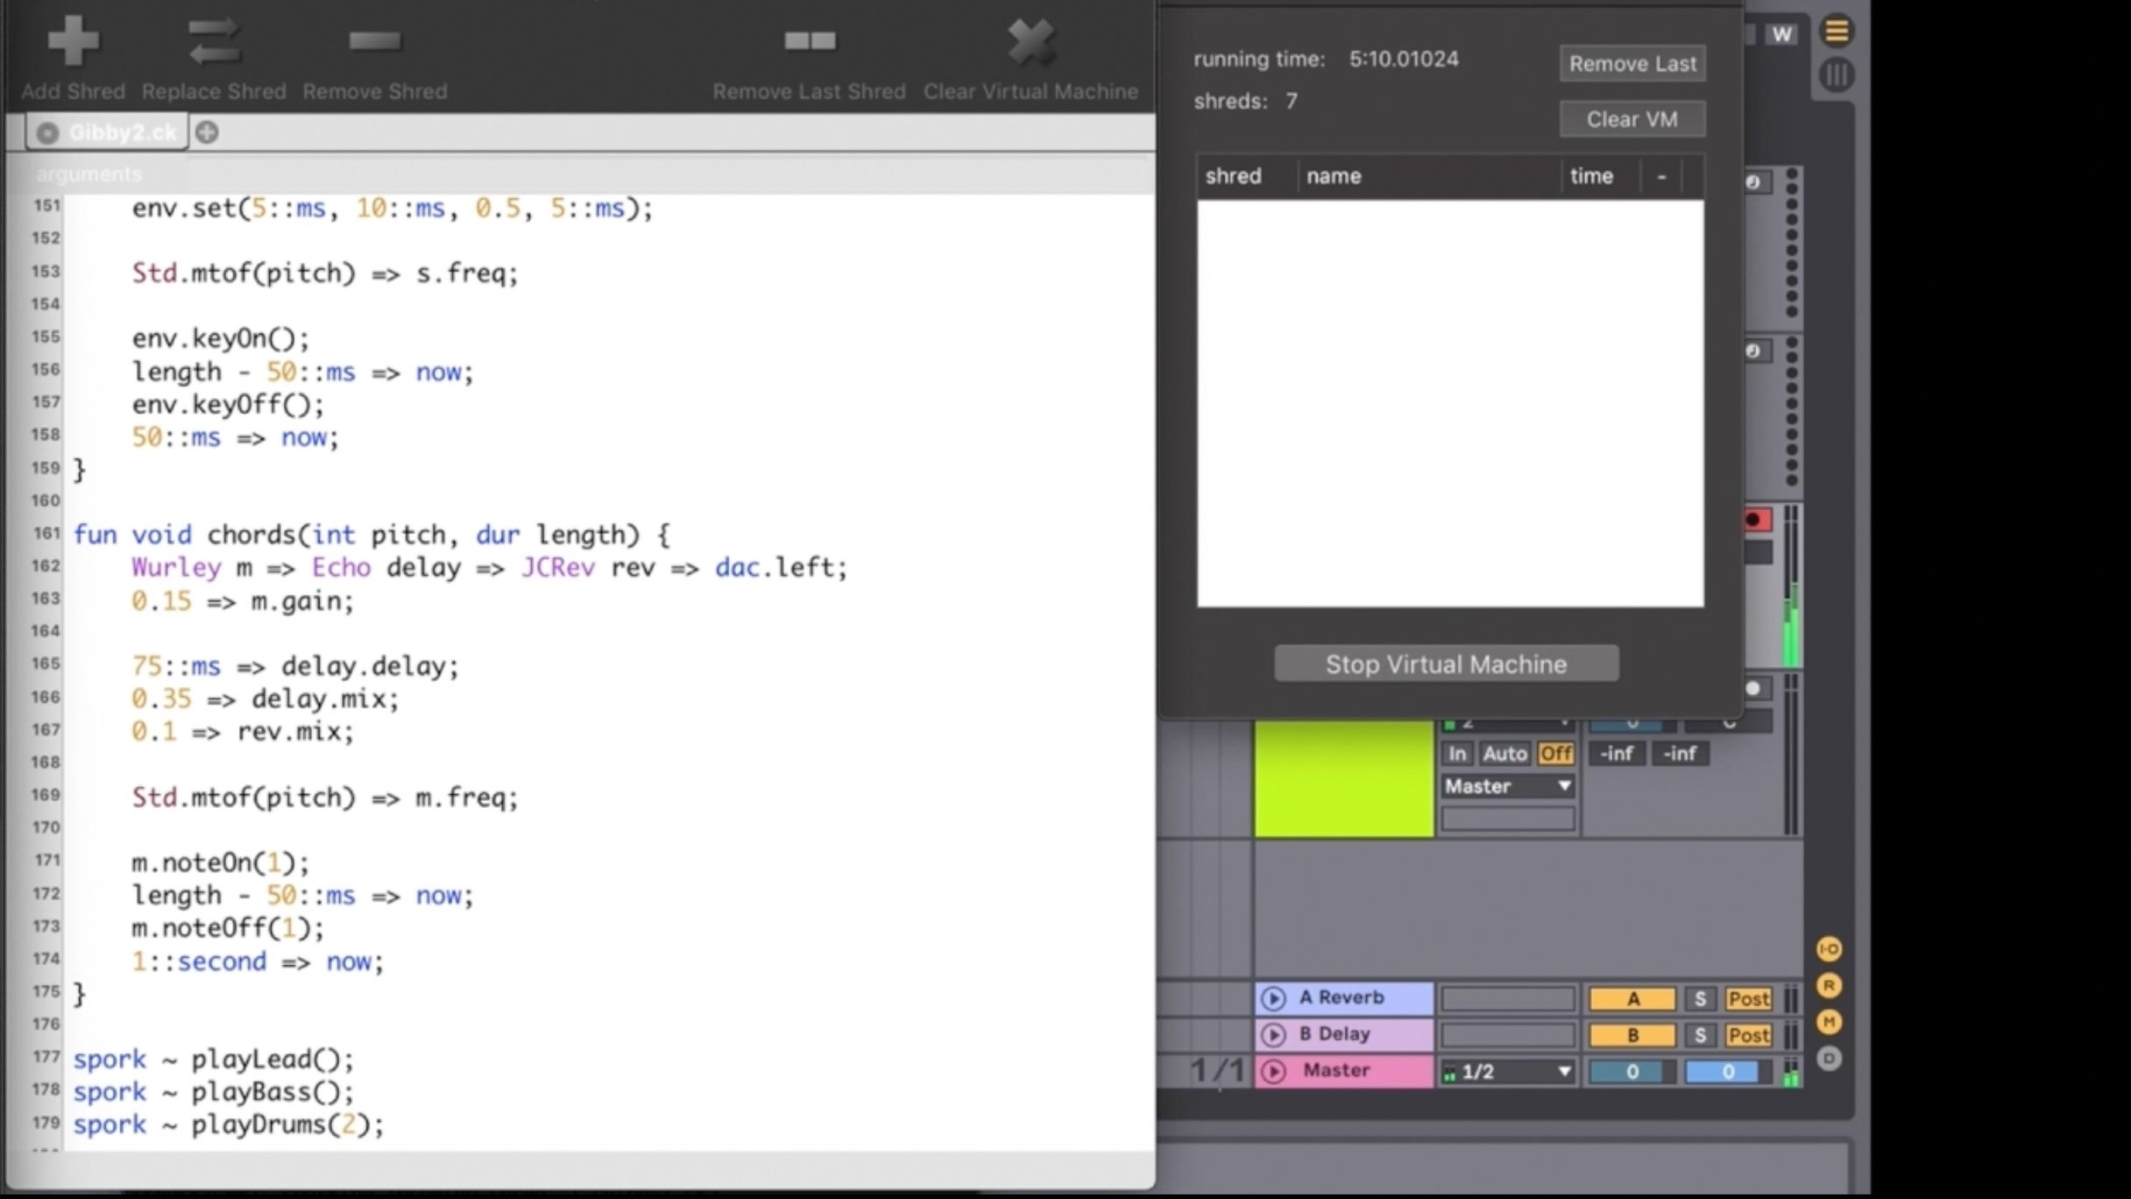Toggle the Mixer (M) section button
The width and height of the screenshot is (2131, 1199).
tap(1829, 1022)
